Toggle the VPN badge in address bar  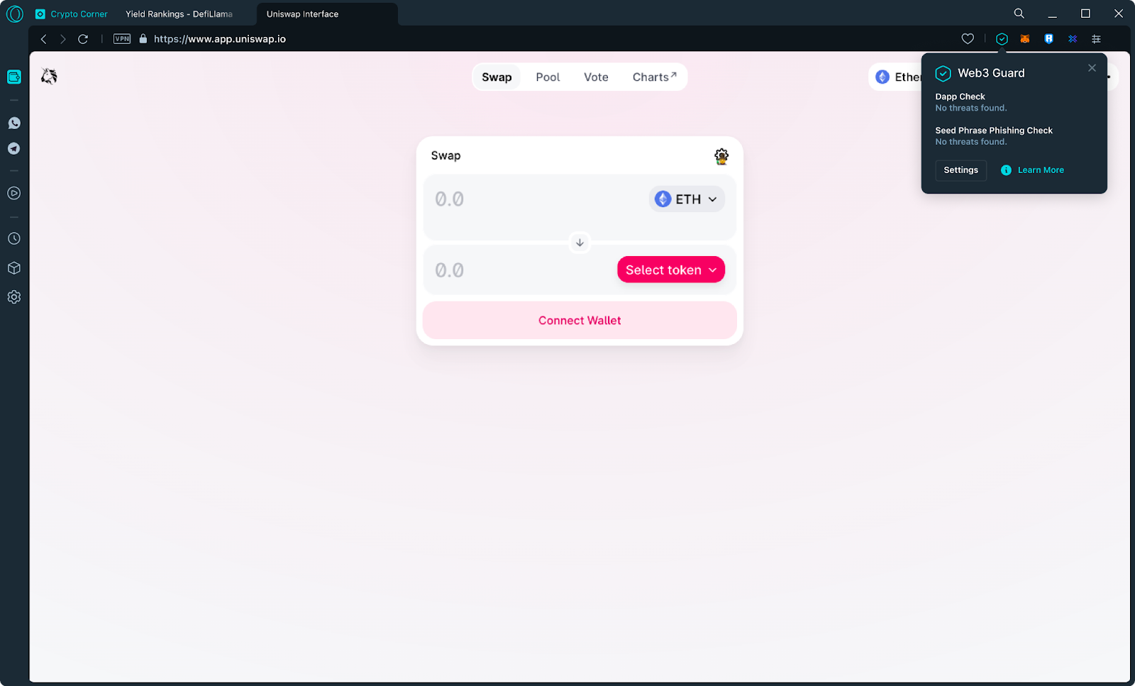[x=122, y=39]
